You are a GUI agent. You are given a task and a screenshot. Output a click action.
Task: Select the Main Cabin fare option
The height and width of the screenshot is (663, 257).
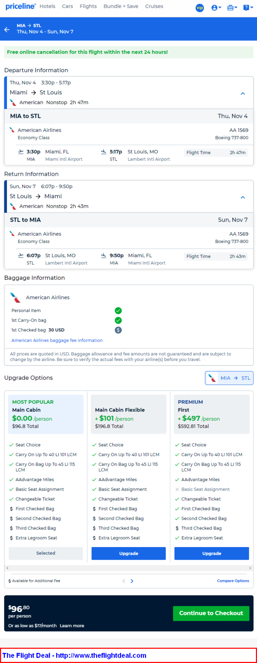pos(46,553)
